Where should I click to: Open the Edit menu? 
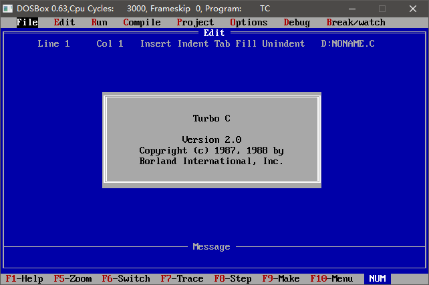point(64,22)
